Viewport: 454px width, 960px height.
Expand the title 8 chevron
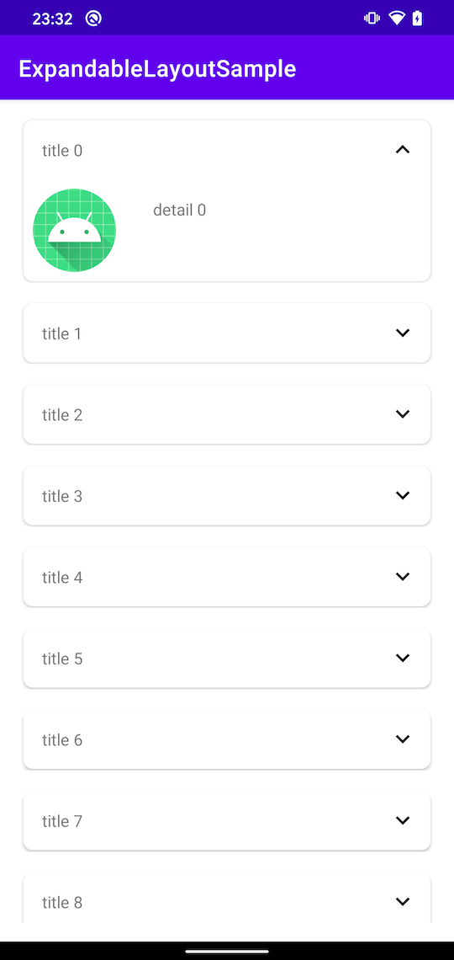[x=402, y=901]
